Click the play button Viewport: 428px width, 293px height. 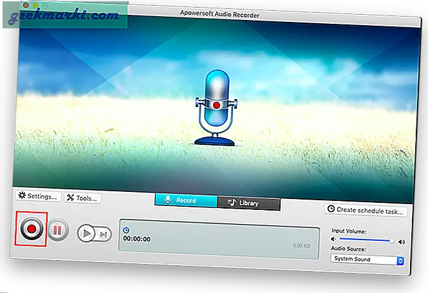[86, 233]
